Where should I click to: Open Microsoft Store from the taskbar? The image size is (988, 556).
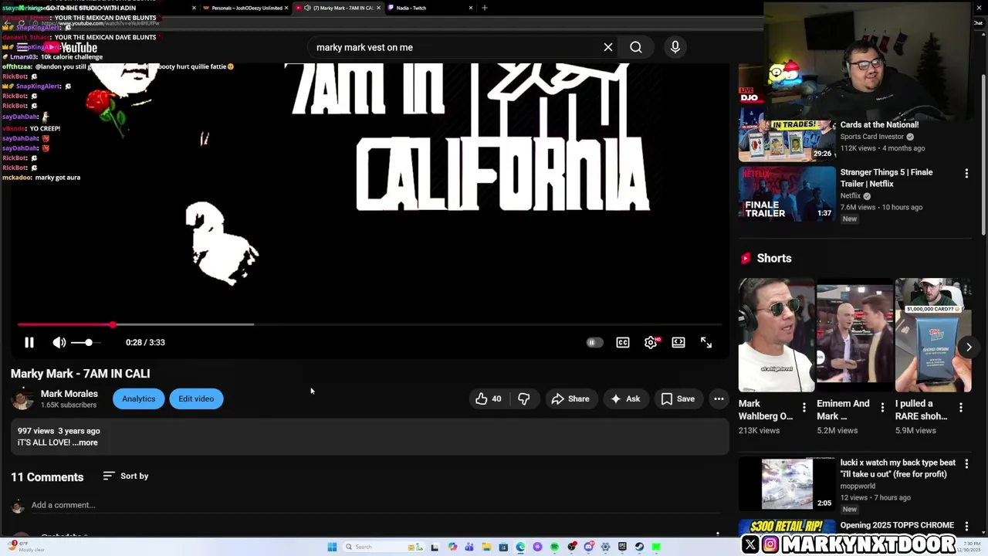pos(503,547)
